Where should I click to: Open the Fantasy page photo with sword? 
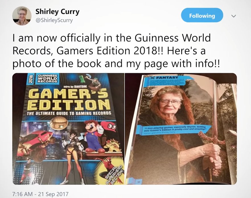181,129
